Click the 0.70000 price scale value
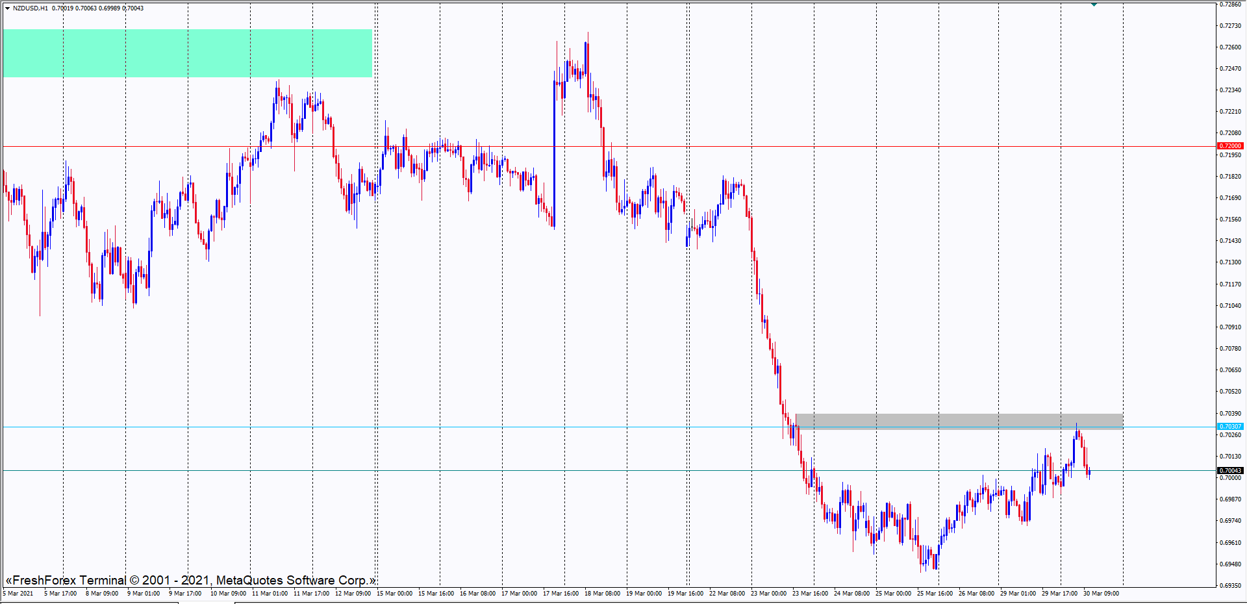 [x=1229, y=478]
